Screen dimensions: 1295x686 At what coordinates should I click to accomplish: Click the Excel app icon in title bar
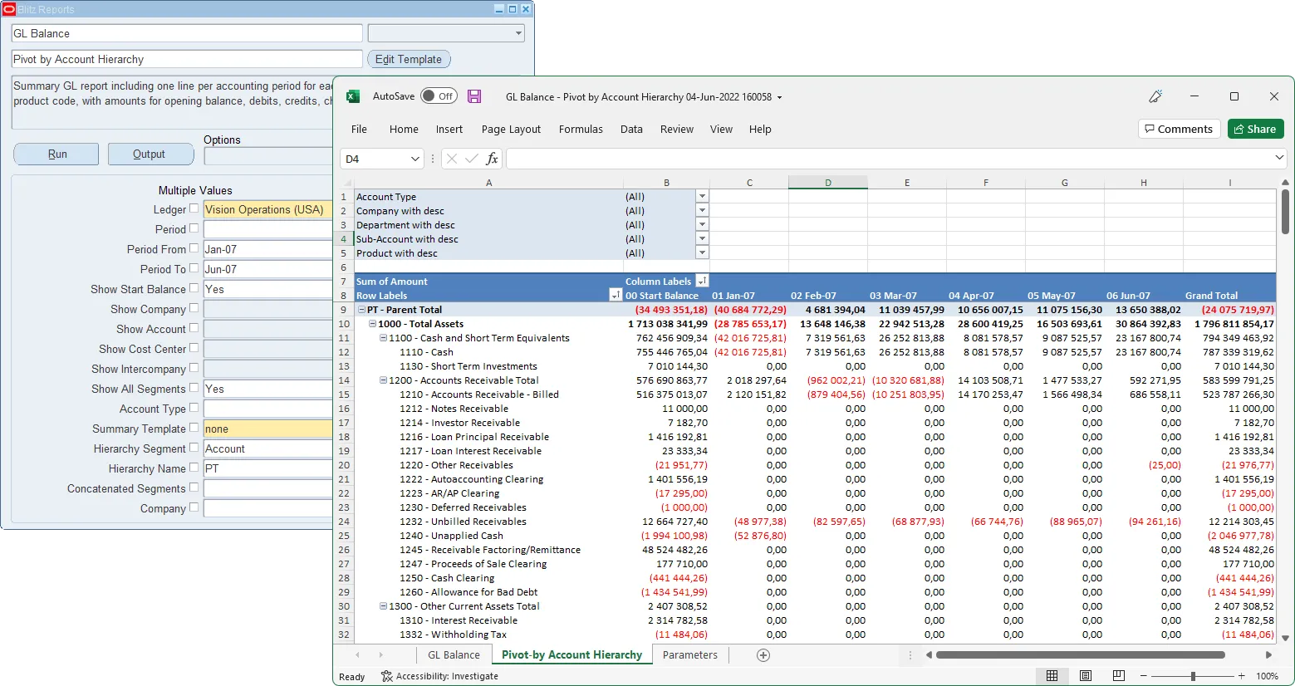tap(353, 96)
